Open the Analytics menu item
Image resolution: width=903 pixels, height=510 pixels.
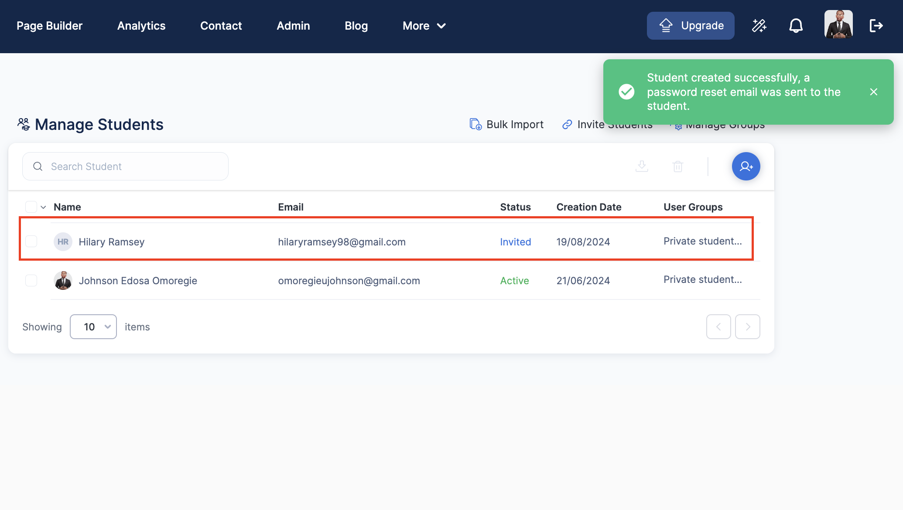tap(141, 26)
